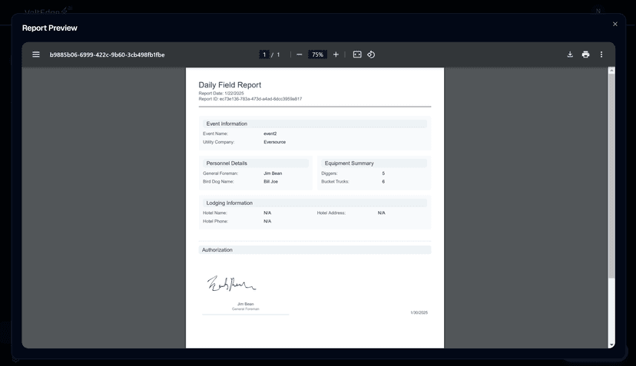Image resolution: width=636 pixels, height=366 pixels.
Task: Click the Eversource utility company value
Action: 274,142
